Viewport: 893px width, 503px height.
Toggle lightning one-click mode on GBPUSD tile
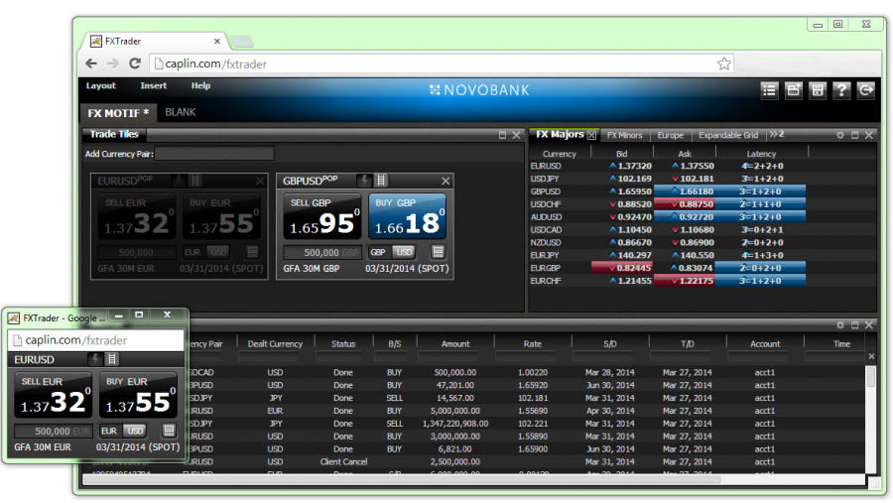click(364, 181)
